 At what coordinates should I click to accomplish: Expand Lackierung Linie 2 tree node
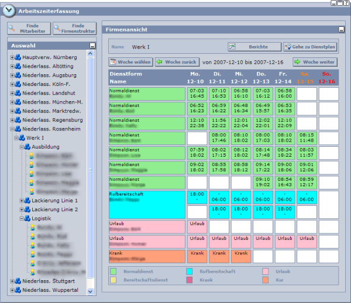[22, 209]
